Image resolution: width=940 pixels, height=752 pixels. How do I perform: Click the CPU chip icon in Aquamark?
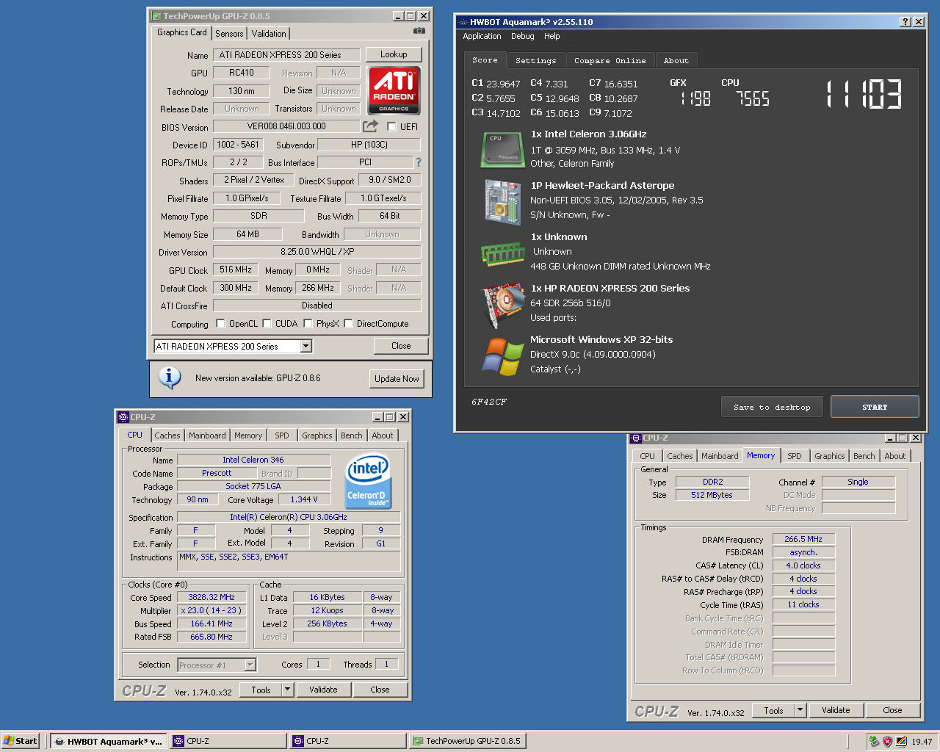pyautogui.click(x=502, y=150)
